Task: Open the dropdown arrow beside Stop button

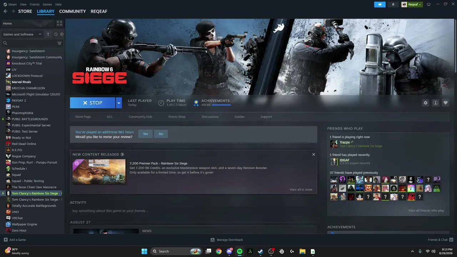Action: point(119,103)
